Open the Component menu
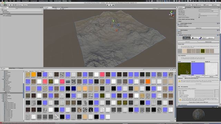This screenshot has height=124, width=221. [34, 1]
